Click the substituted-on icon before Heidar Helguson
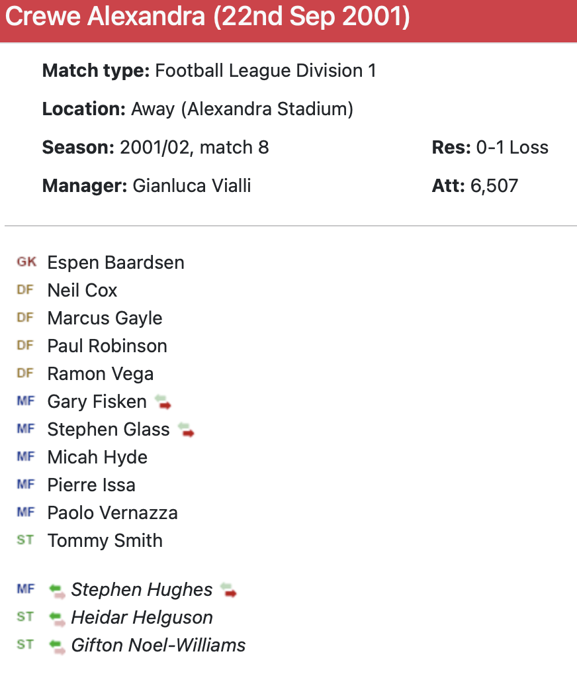This screenshot has width=577, height=674. coord(57,618)
